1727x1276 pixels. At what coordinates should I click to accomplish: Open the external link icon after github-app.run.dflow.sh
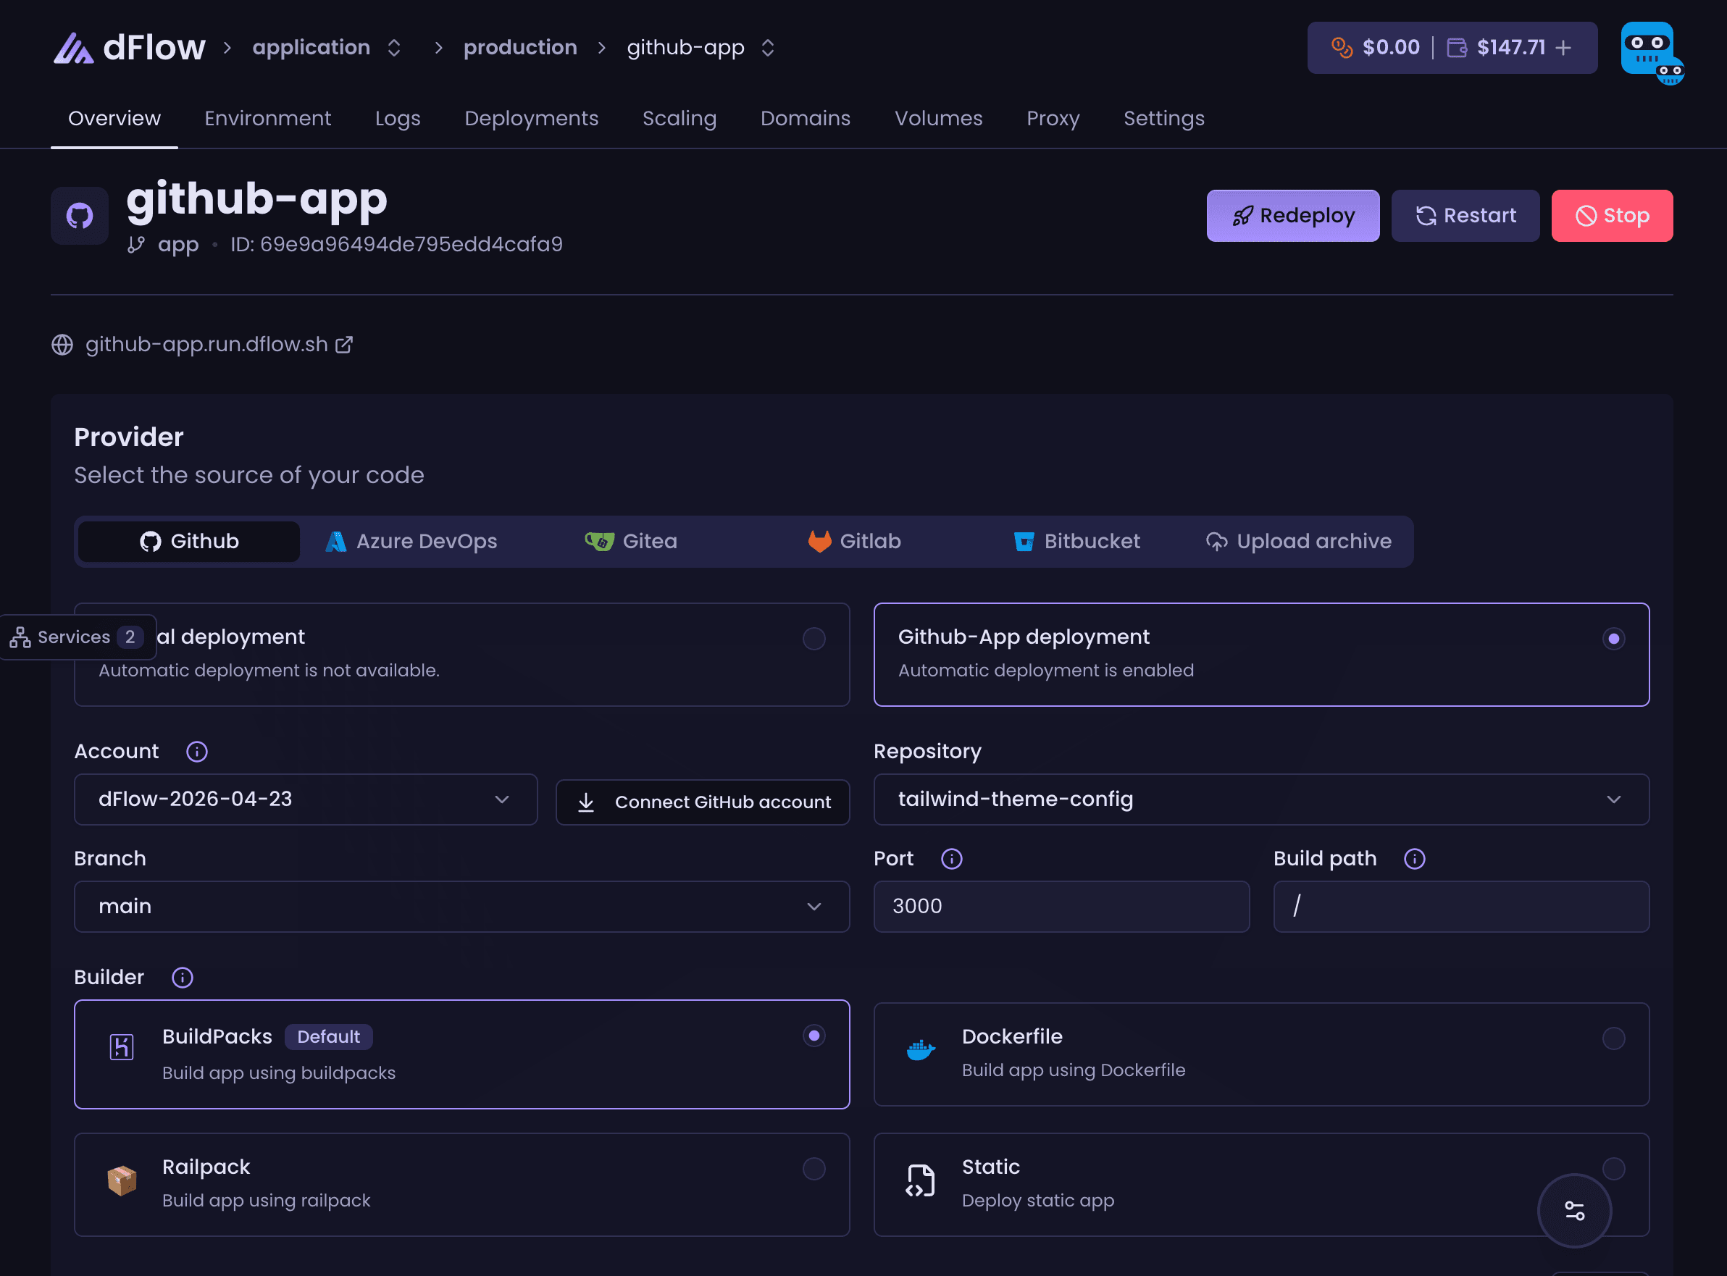point(344,345)
